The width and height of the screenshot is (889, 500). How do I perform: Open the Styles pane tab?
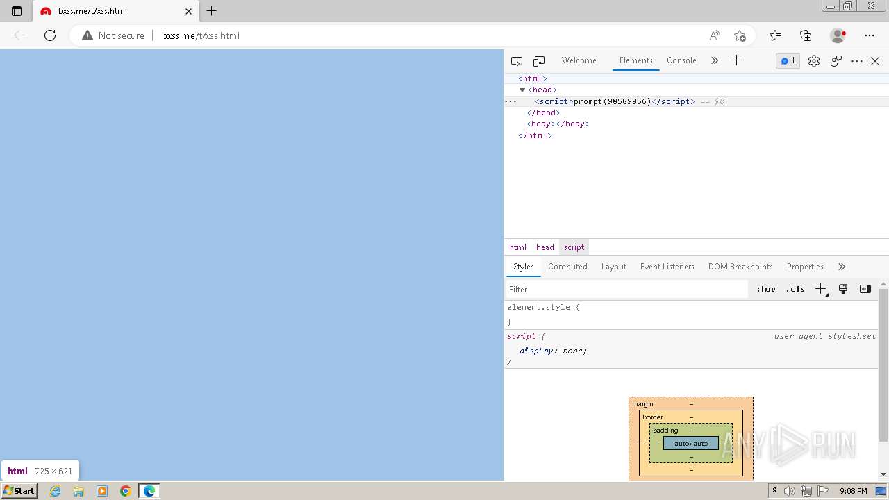click(524, 267)
